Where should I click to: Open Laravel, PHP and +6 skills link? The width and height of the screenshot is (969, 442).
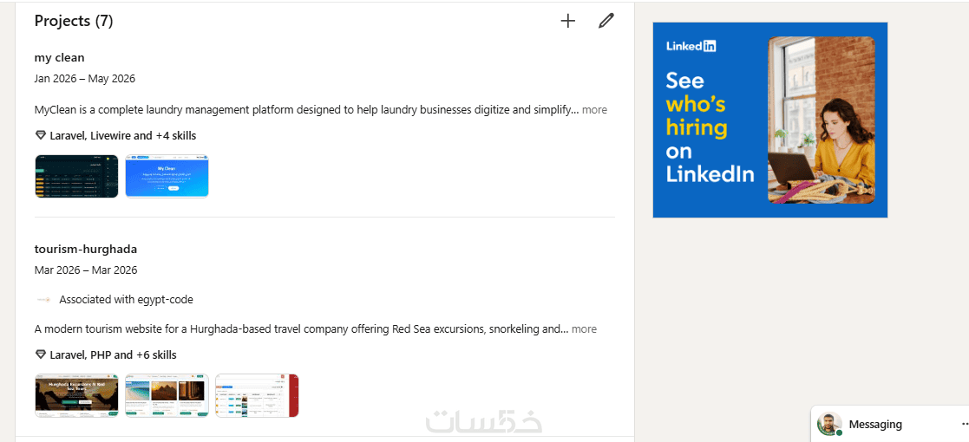click(113, 355)
